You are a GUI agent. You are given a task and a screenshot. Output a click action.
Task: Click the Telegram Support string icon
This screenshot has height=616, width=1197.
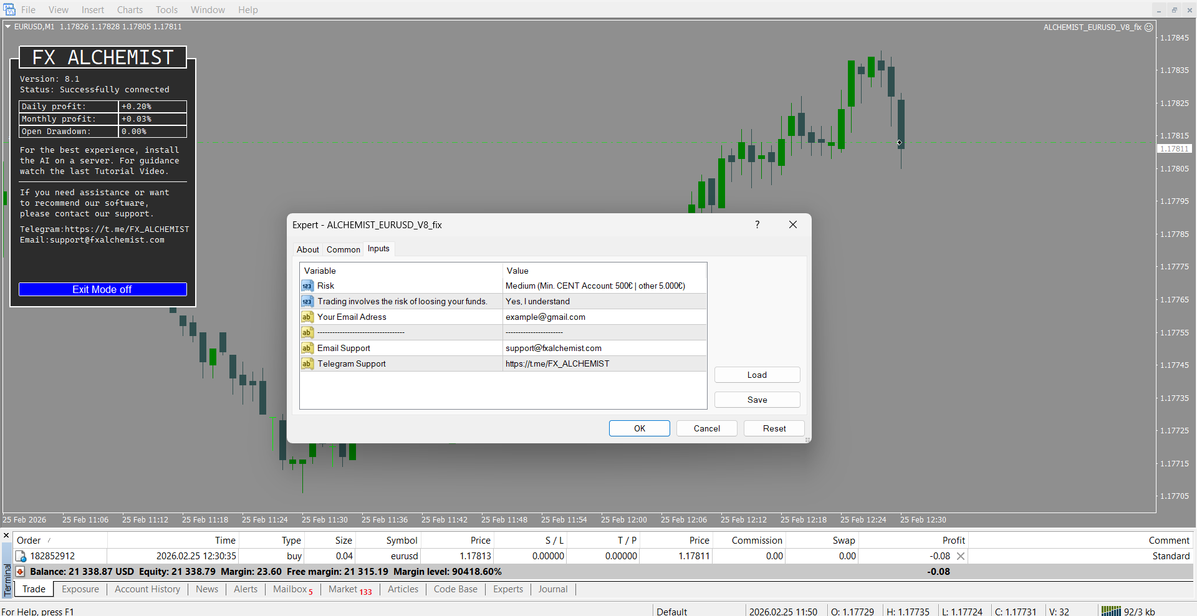click(307, 364)
